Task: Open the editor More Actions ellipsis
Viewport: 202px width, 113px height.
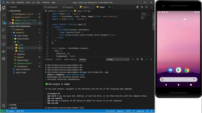Action: 151,7
